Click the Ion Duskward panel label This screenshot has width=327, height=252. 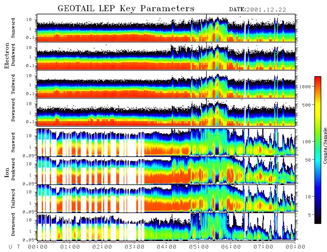click(x=13, y=169)
